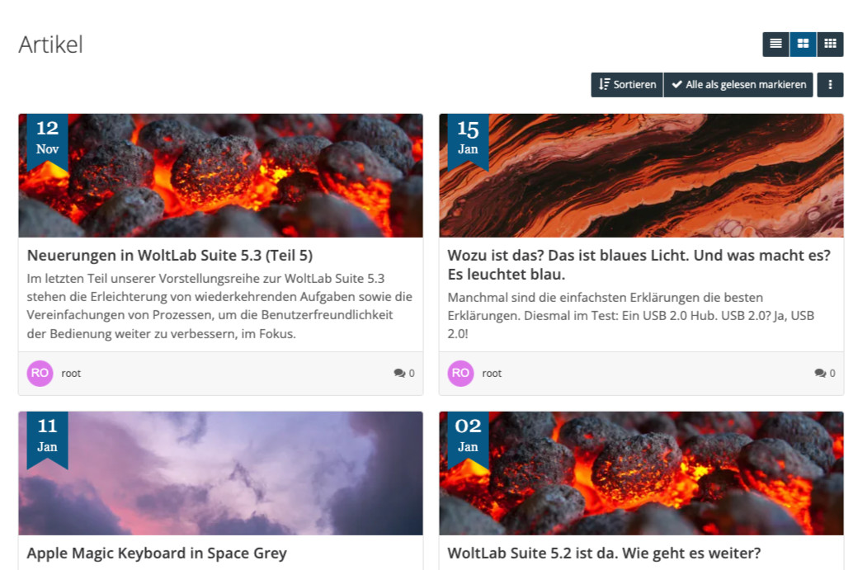The width and height of the screenshot is (858, 570).
Task: Click root author name under Neuerungen article
Action: click(71, 374)
